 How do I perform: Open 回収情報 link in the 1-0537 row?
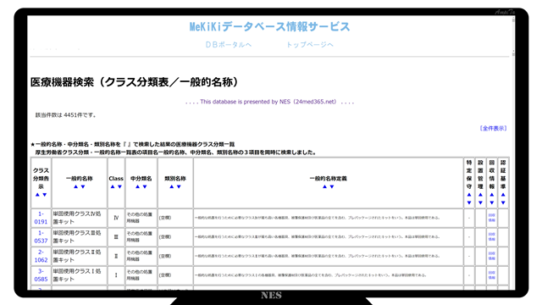tap(492, 237)
